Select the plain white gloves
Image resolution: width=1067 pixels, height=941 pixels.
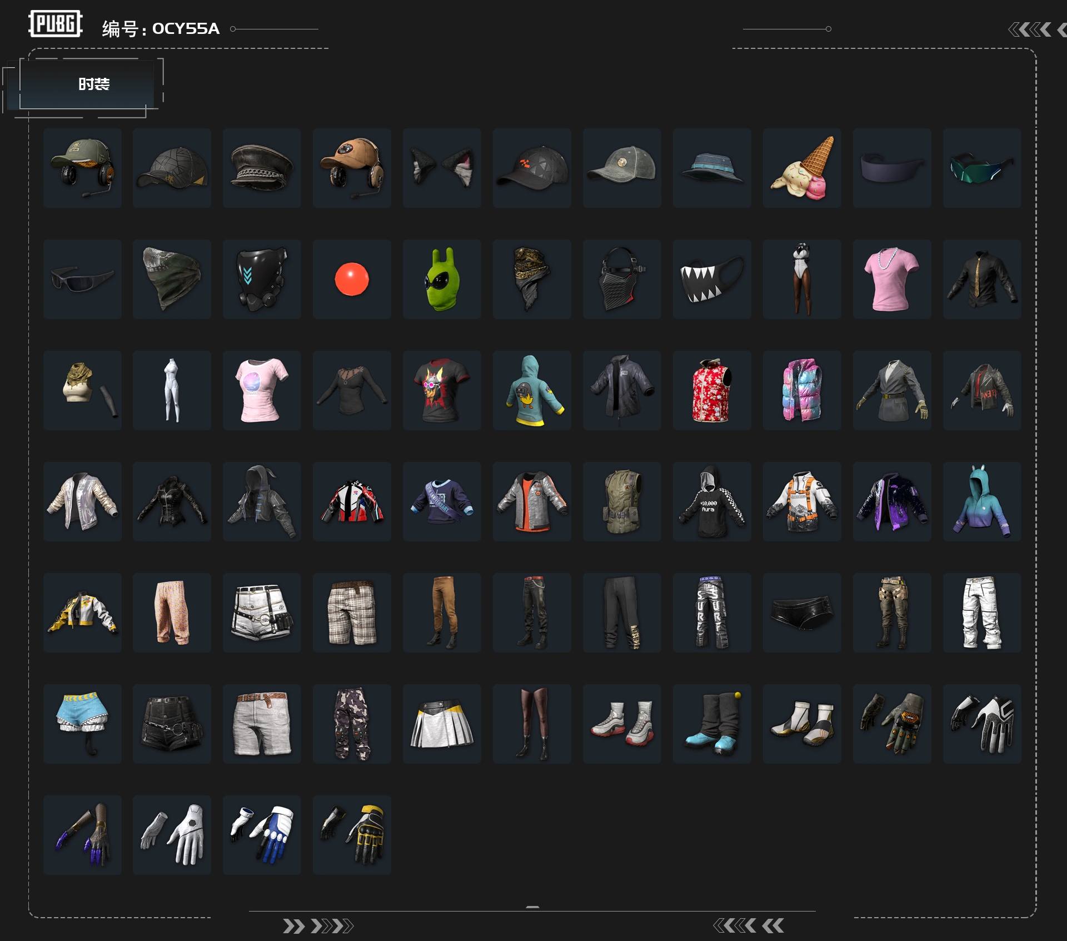(x=172, y=835)
